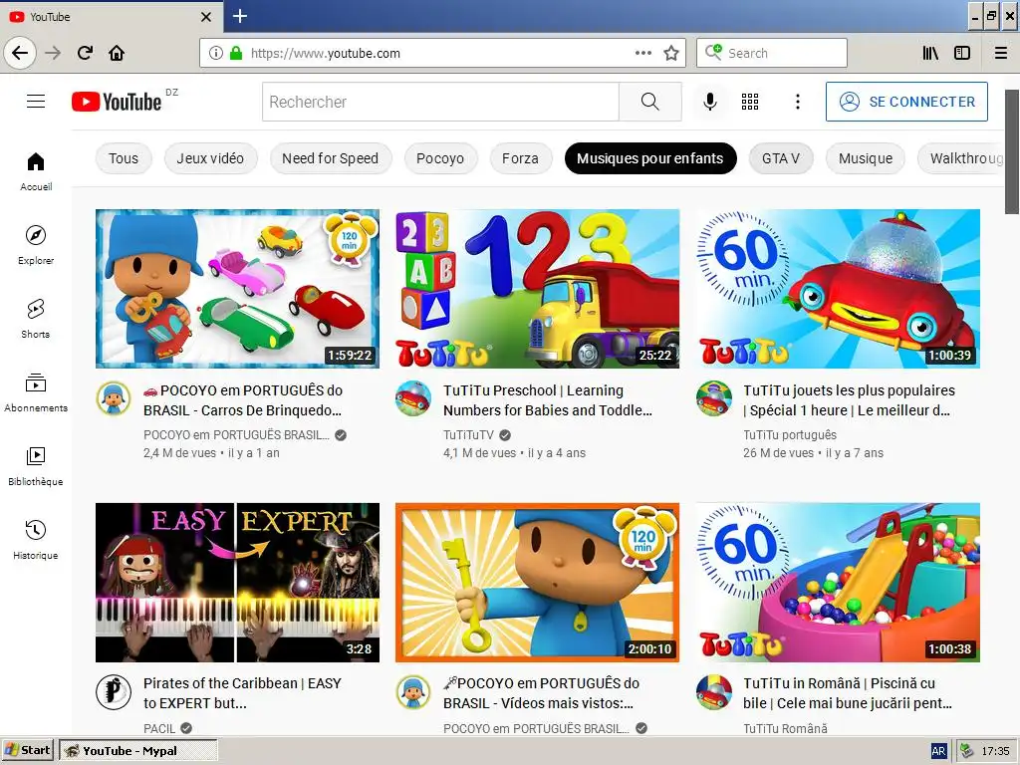
Task: Bookmark this page with the star icon
Action: click(671, 53)
